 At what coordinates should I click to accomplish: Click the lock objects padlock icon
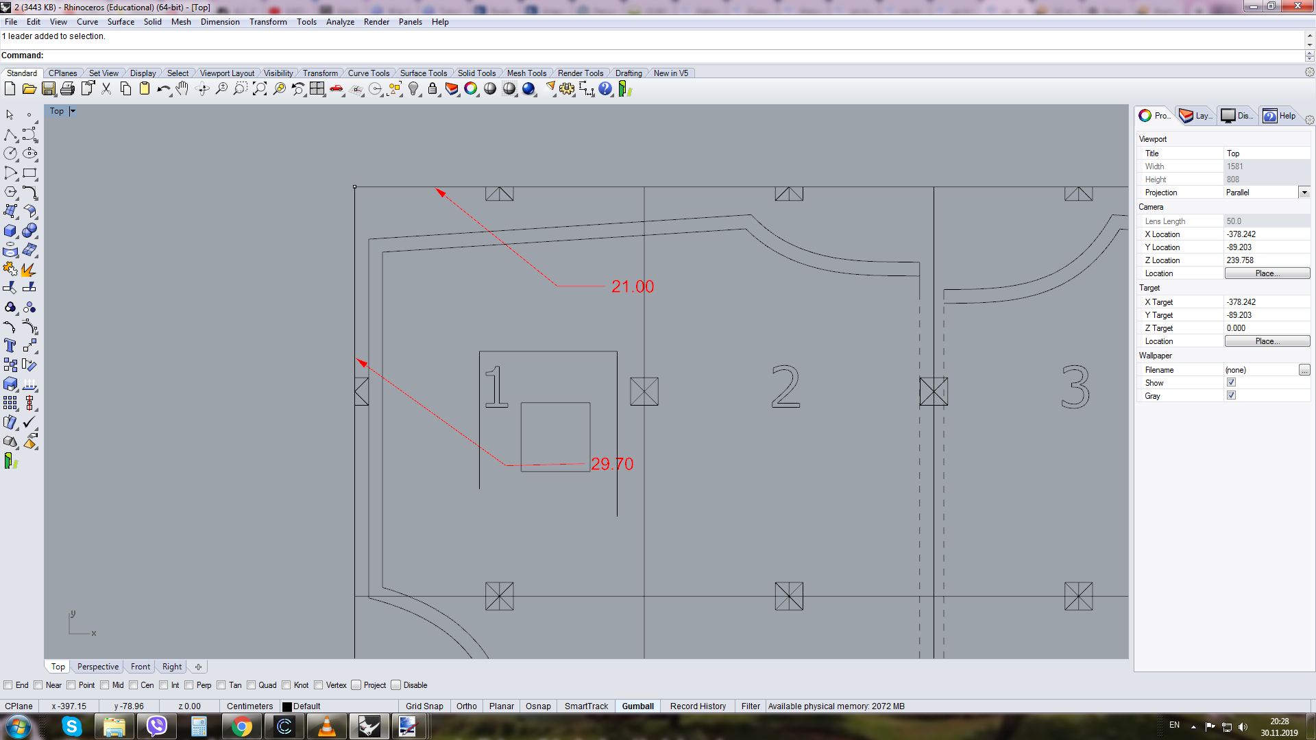(432, 89)
